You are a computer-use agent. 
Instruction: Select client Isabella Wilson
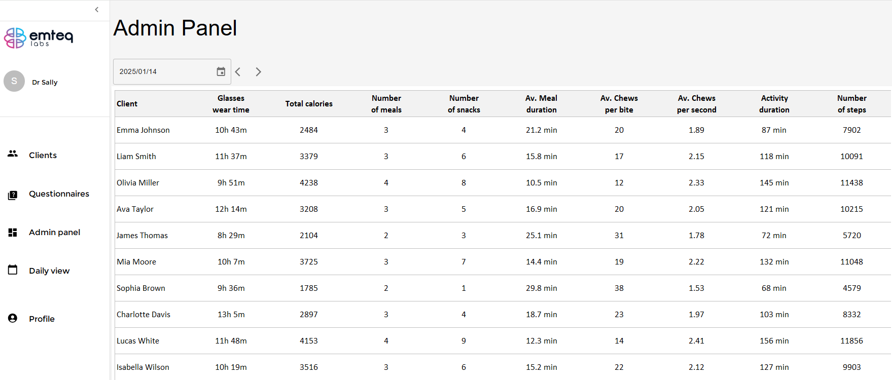pos(143,367)
